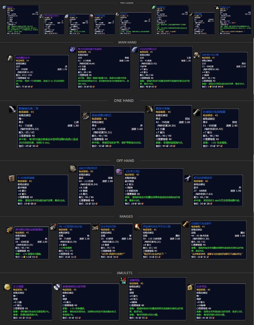Click the icon beside the 105 / 105 durability sword tooltip

[x=11, y=58]
